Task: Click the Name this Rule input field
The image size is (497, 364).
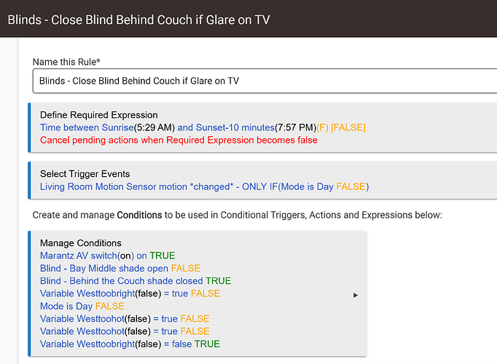Action: pos(265,81)
